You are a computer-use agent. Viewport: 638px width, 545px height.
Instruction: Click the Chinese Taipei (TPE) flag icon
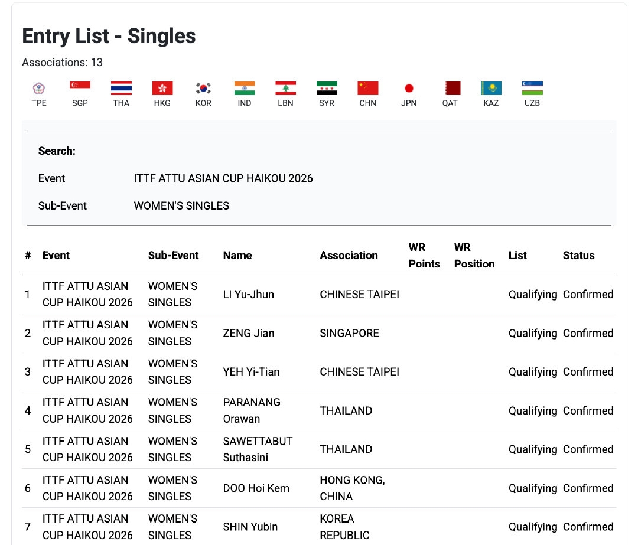[39, 89]
